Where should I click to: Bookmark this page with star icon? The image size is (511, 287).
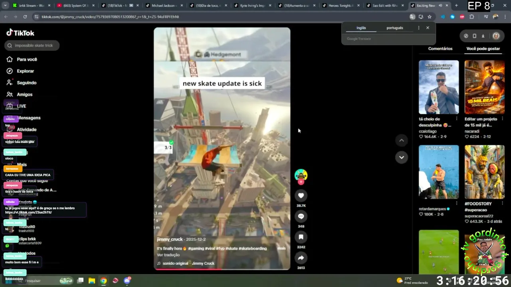(x=430, y=17)
